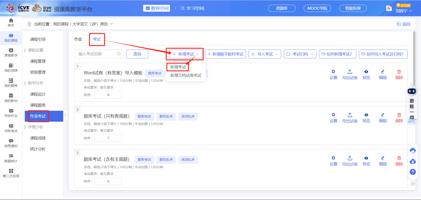Export the 题库考试（只有客观题）exam paper
This screenshot has width=421, height=200.
[350, 118]
